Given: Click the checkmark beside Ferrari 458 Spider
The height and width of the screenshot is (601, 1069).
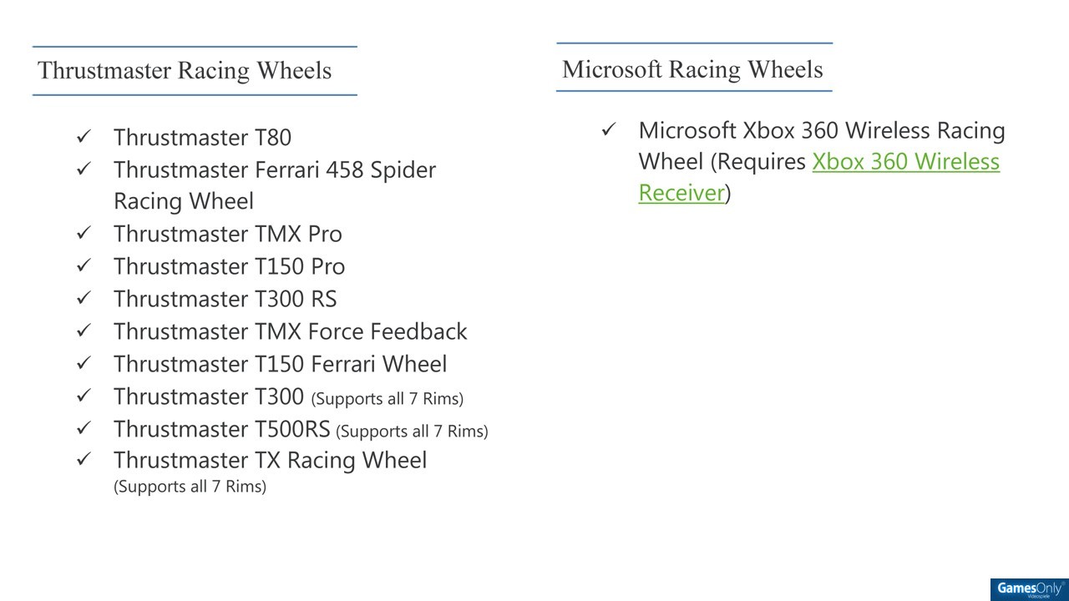Looking at the screenshot, I should [84, 169].
